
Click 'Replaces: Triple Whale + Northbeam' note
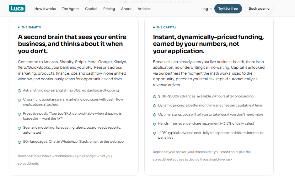65,160
